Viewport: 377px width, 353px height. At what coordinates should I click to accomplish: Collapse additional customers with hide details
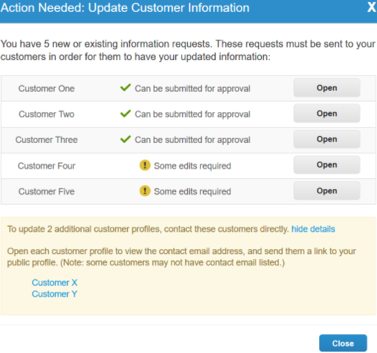pyautogui.click(x=313, y=229)
